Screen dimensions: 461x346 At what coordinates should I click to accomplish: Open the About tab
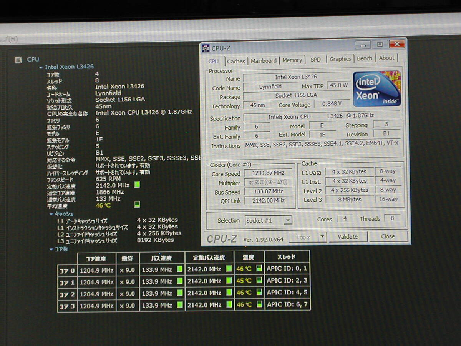click(386, 58)
